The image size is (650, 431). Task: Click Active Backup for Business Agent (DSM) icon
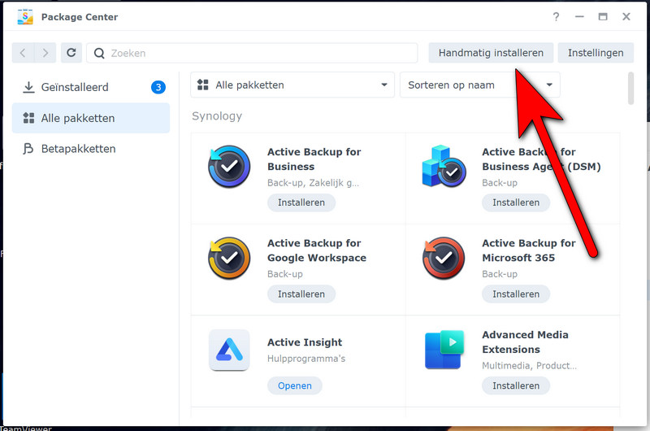(x=444, y=166)
